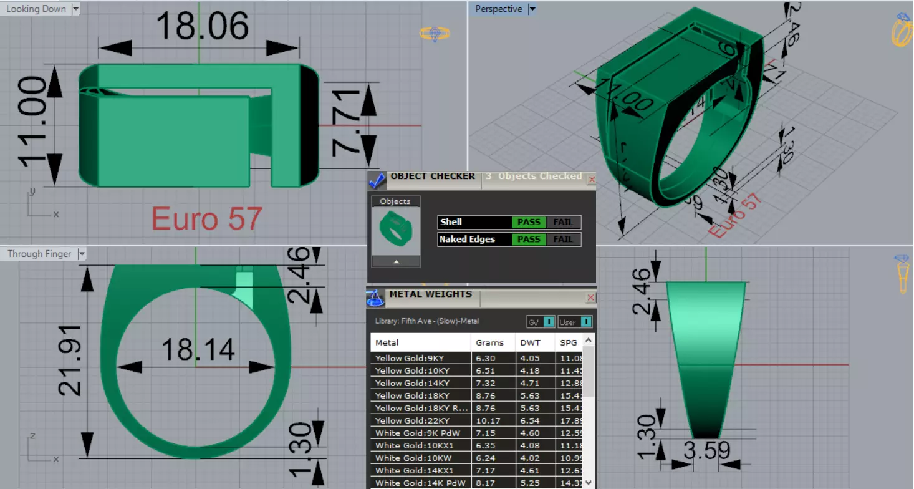Image resolution: width=914 pixels, height=489 pixels.
Task: Click the Objects header in Object Checker
Action: click(x=395, y=201)
